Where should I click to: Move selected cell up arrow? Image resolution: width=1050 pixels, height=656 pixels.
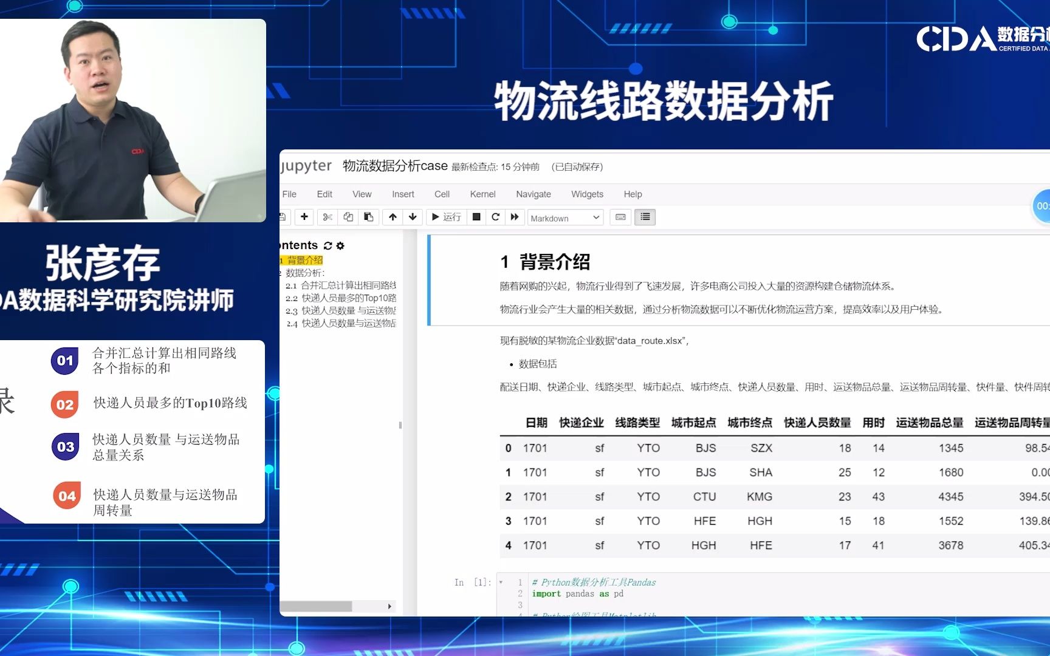[393, 217]
